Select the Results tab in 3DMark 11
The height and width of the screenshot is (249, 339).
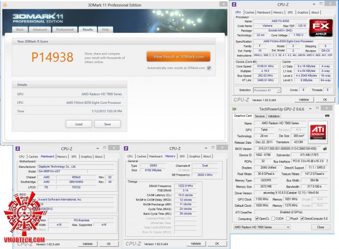pos(88,30)
